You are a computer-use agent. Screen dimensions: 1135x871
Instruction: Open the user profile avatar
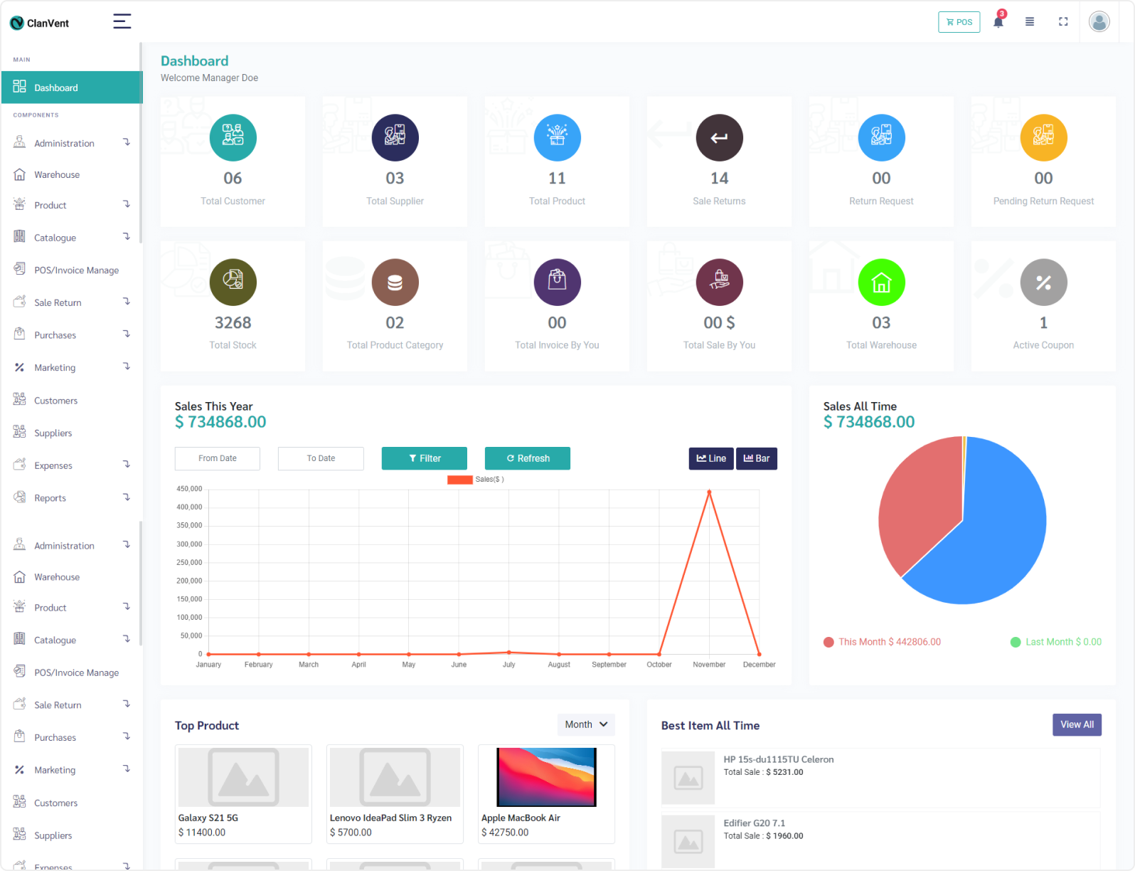pyautogui.click(x=1099, y=22)
